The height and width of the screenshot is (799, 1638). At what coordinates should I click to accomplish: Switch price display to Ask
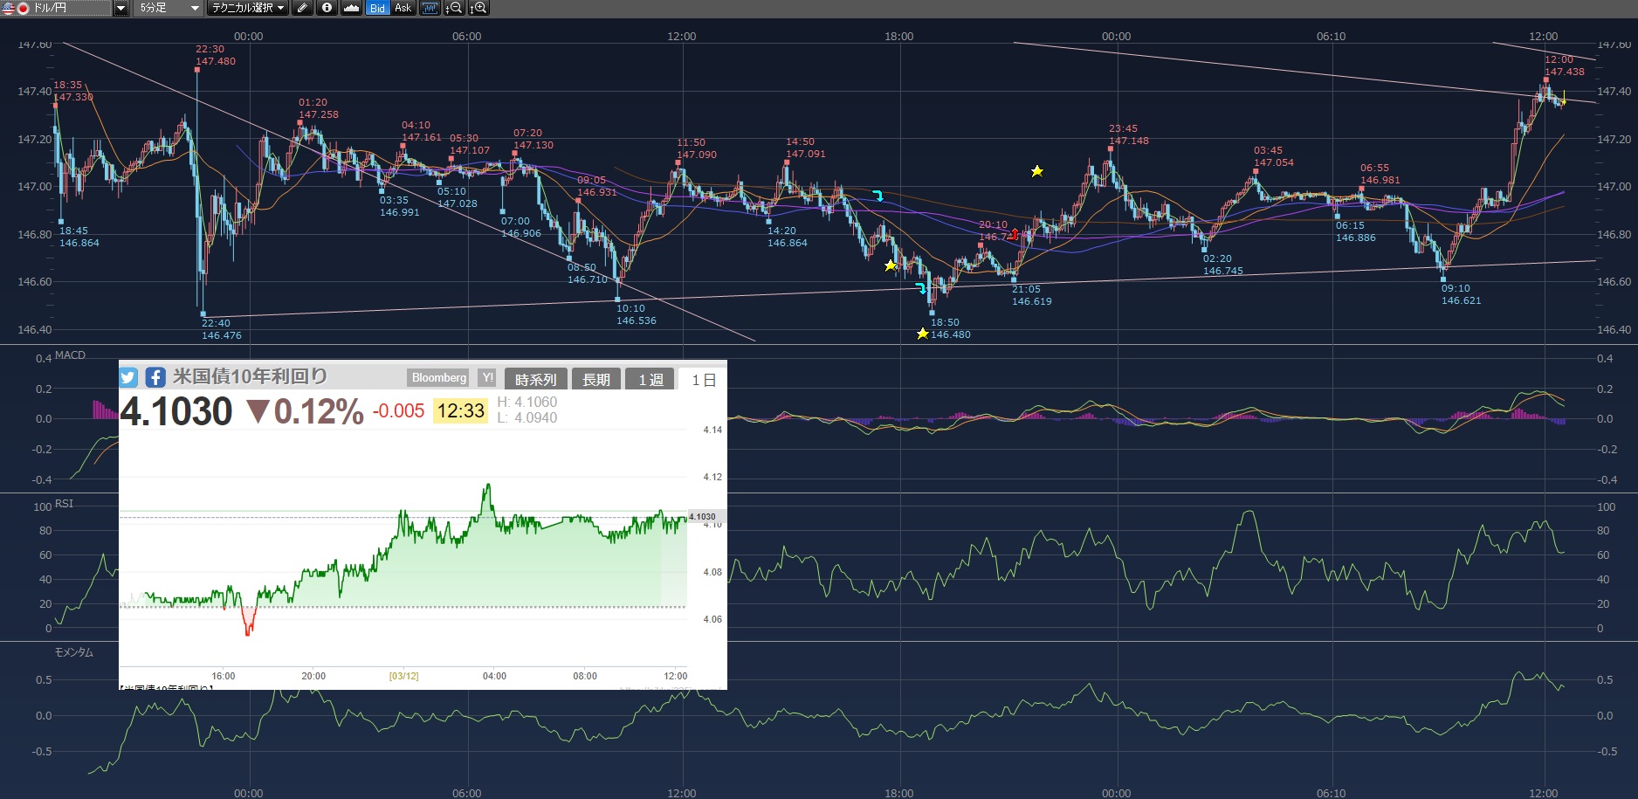[403, 8]
